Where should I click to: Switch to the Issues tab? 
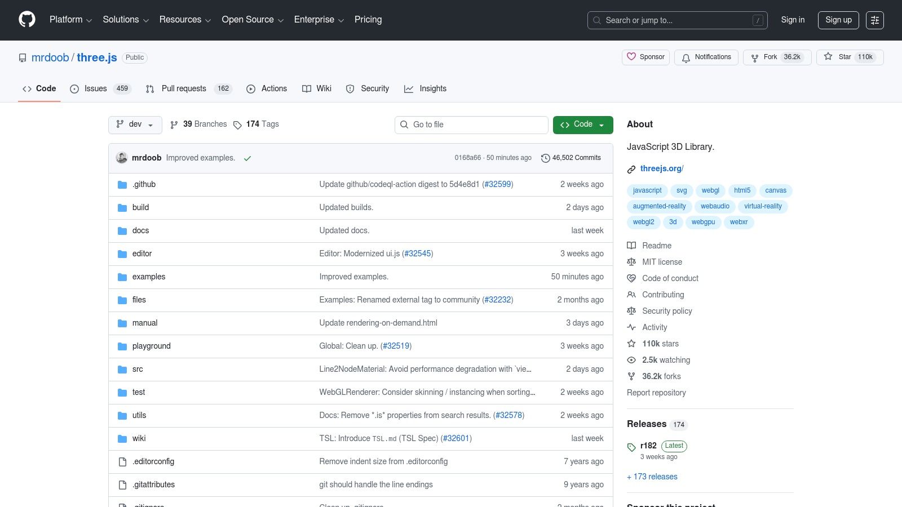[95, 88]
